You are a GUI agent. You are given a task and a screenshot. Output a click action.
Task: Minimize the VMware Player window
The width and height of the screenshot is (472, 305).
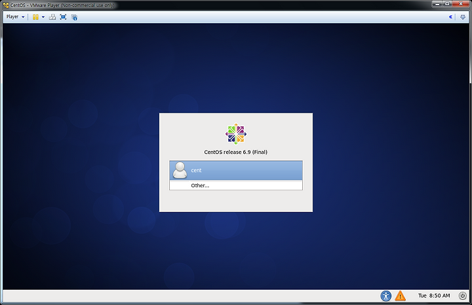437,4
